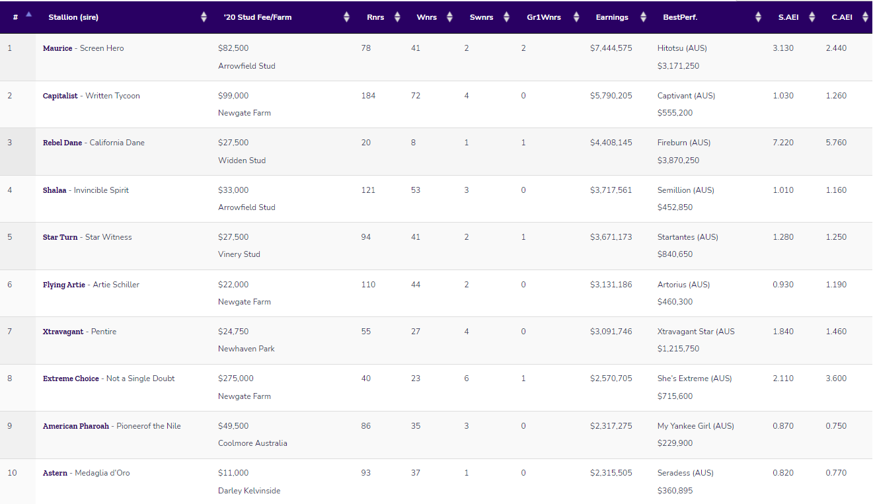Click Rebel Dane S.AEI value 7.220
This screenshot has height=504, width=873.
(783, 143)
